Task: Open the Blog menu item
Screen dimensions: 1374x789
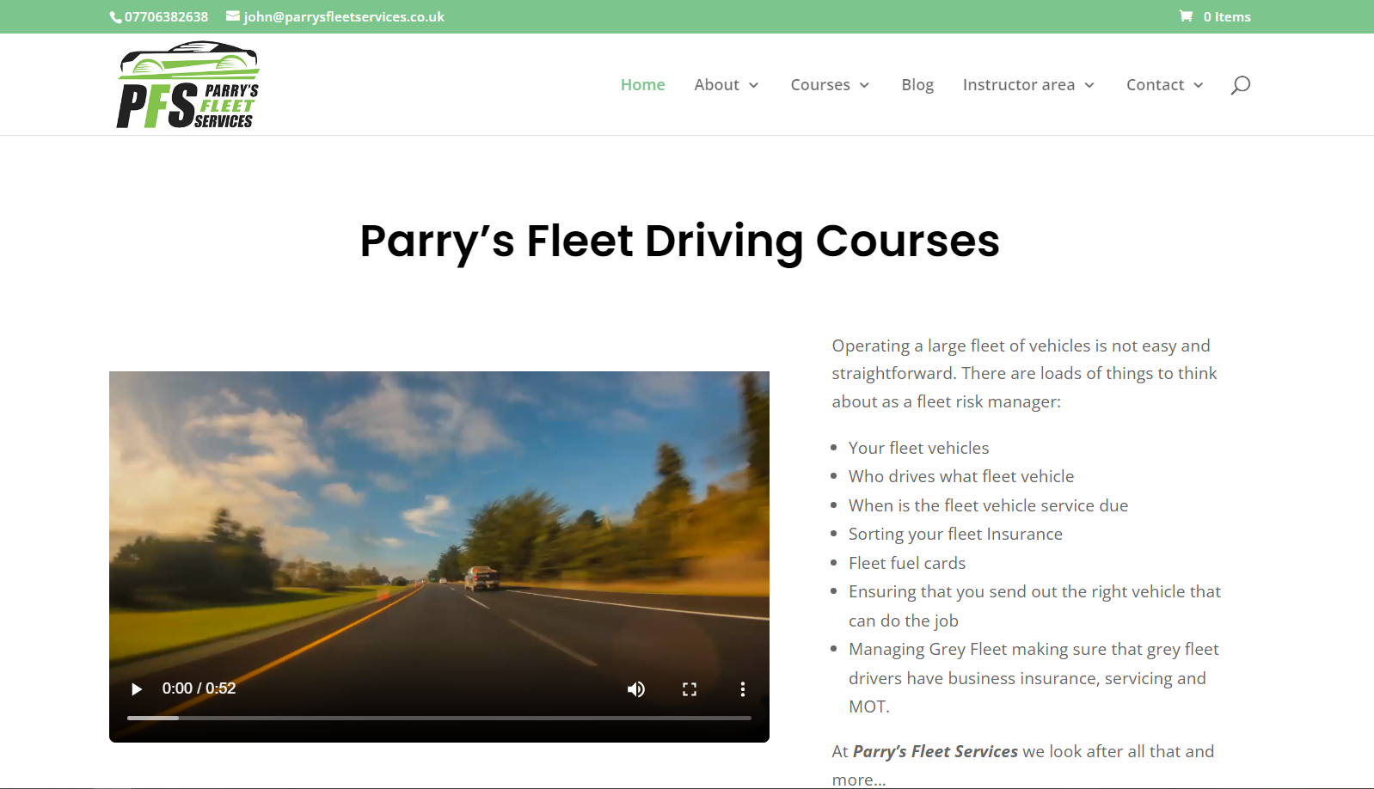Action: pos(917,85)
